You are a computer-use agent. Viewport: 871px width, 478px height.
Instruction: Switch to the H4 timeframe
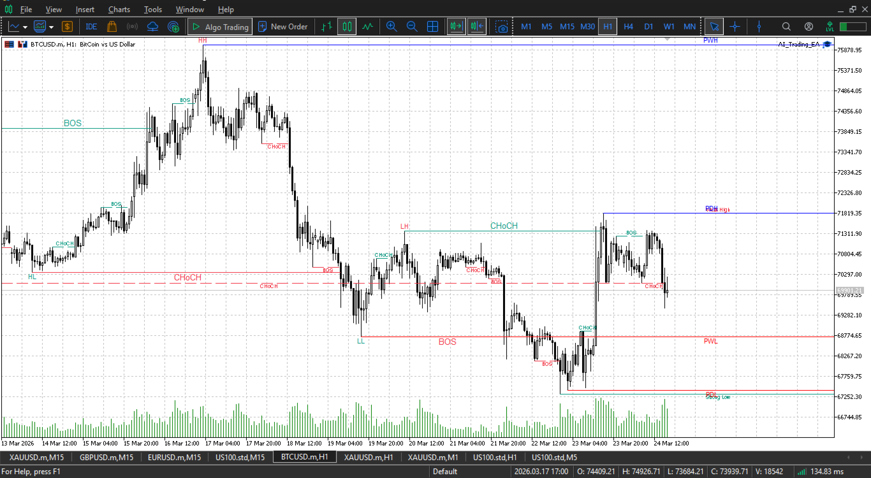pyautogui.click(x=628, y=27)
